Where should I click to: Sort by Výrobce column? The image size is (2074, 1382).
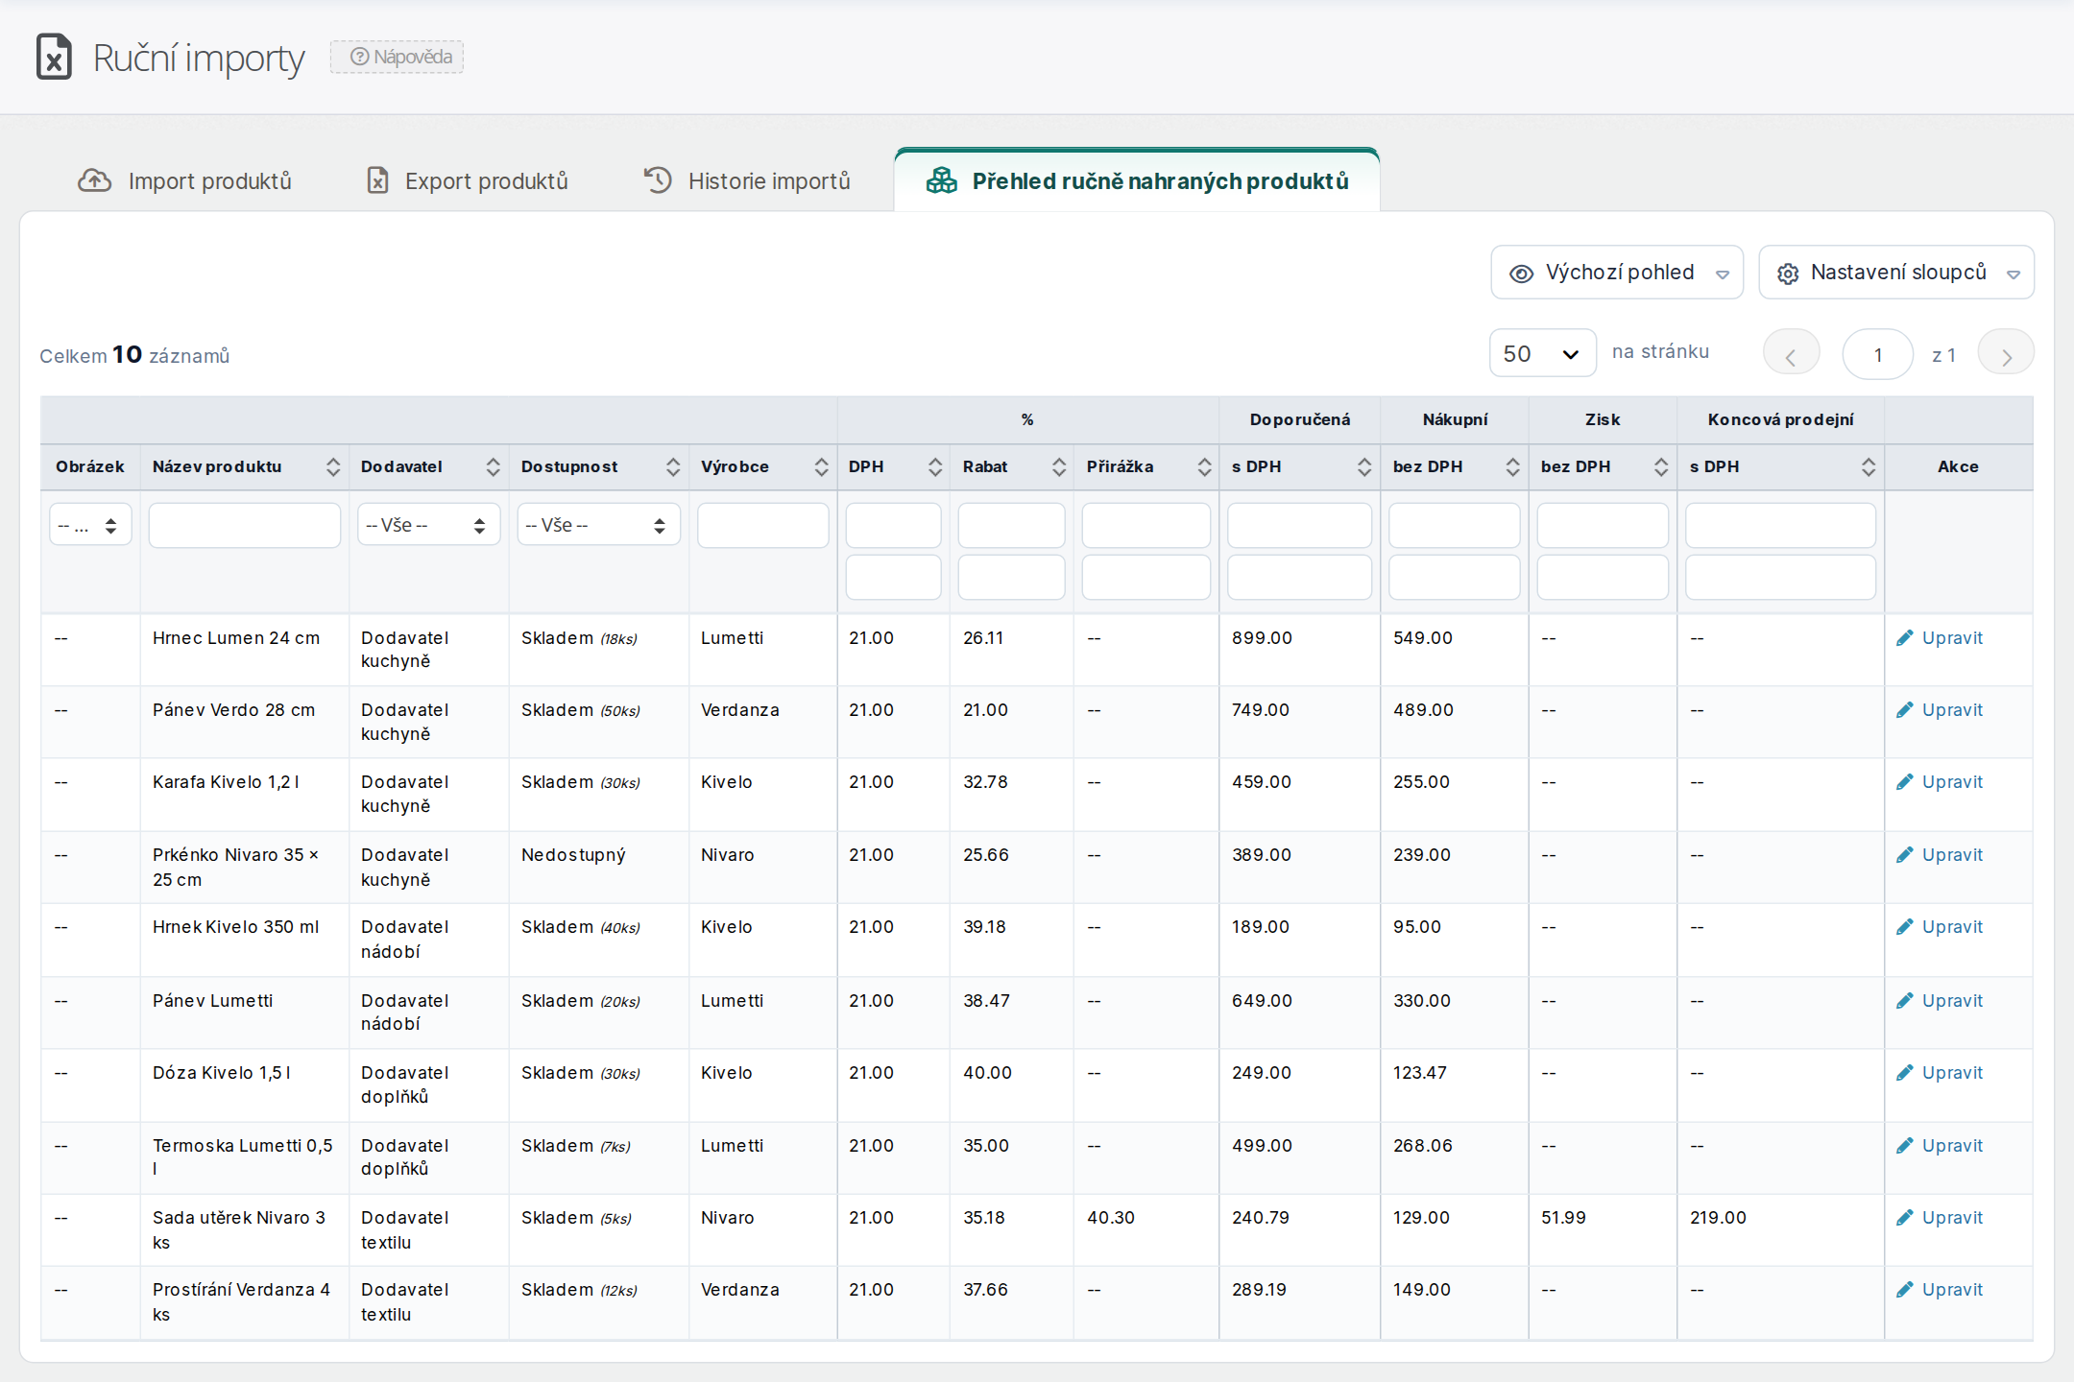821,467
